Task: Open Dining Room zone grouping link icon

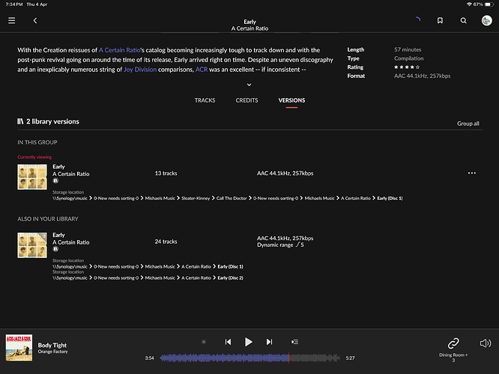Action: pyautogui.click(x=453, y=343)
